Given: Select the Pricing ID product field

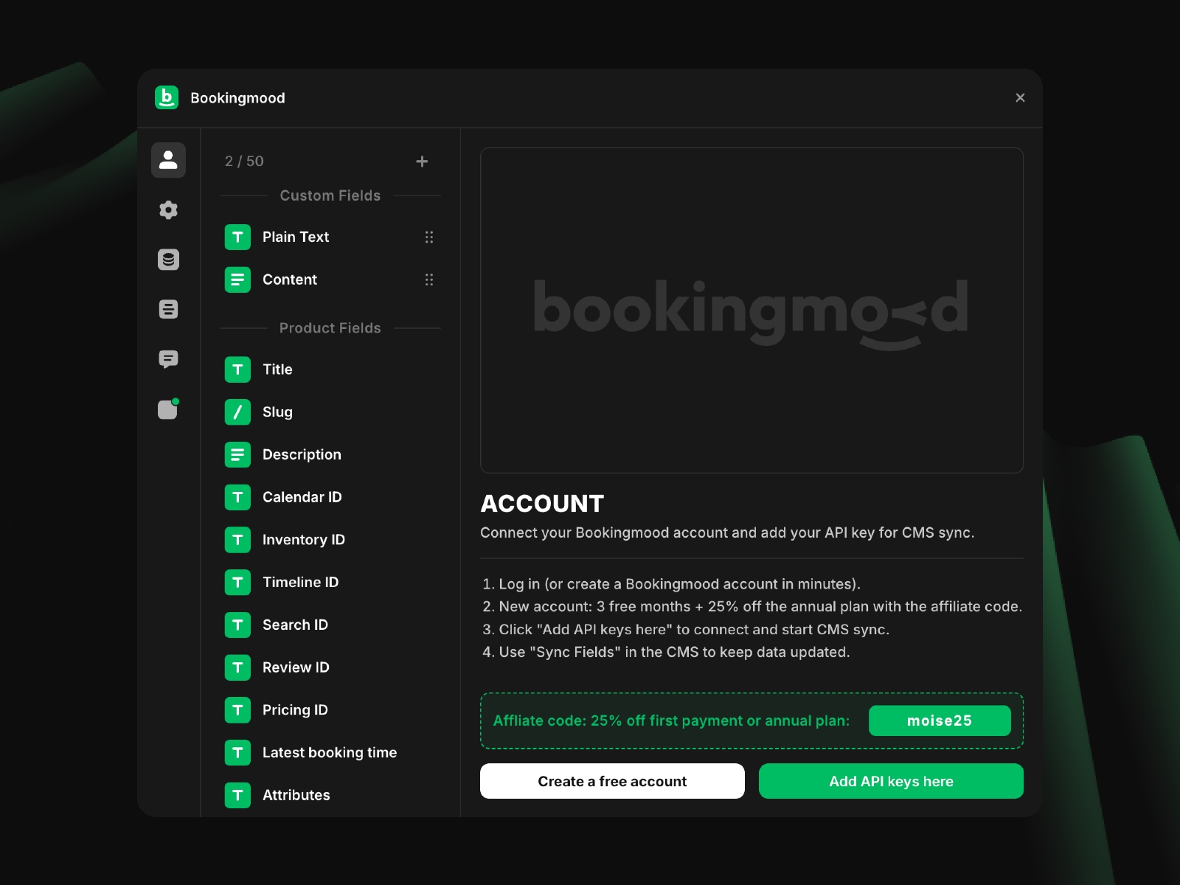Looking at the screenshot, I should tap(294, 709).
